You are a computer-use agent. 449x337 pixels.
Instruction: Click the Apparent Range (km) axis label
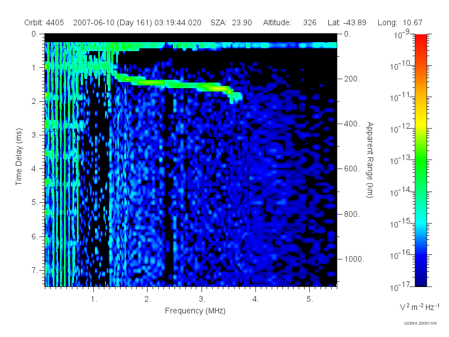pyautogui.click(x=370, y=160)
